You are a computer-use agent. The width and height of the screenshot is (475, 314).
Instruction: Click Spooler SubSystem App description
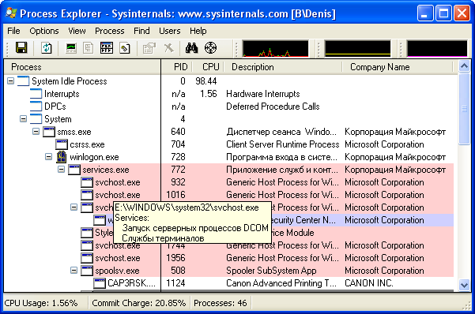(x=271, y=271)
